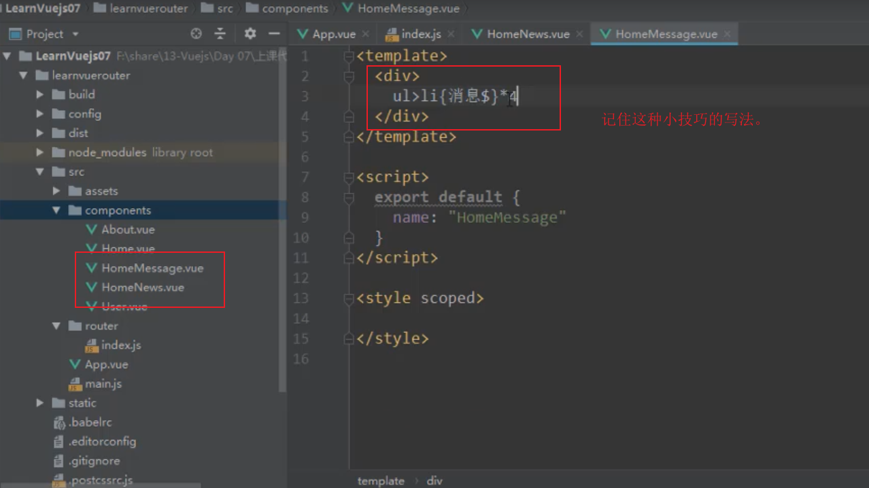The image size is (869, 488).
Task: Fold the export default block at line 8
Action: click(349, 198)
